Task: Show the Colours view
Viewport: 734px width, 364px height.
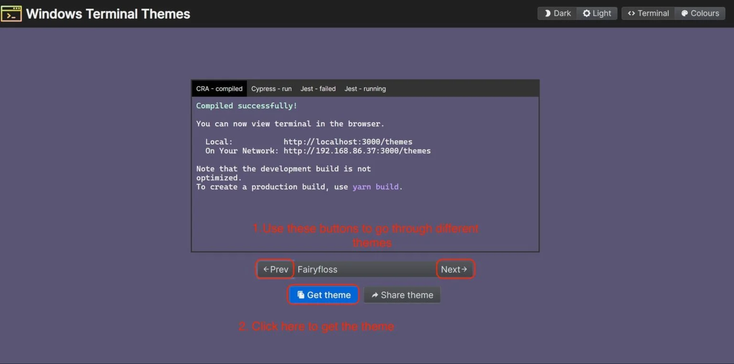Action: pos(700,13)
